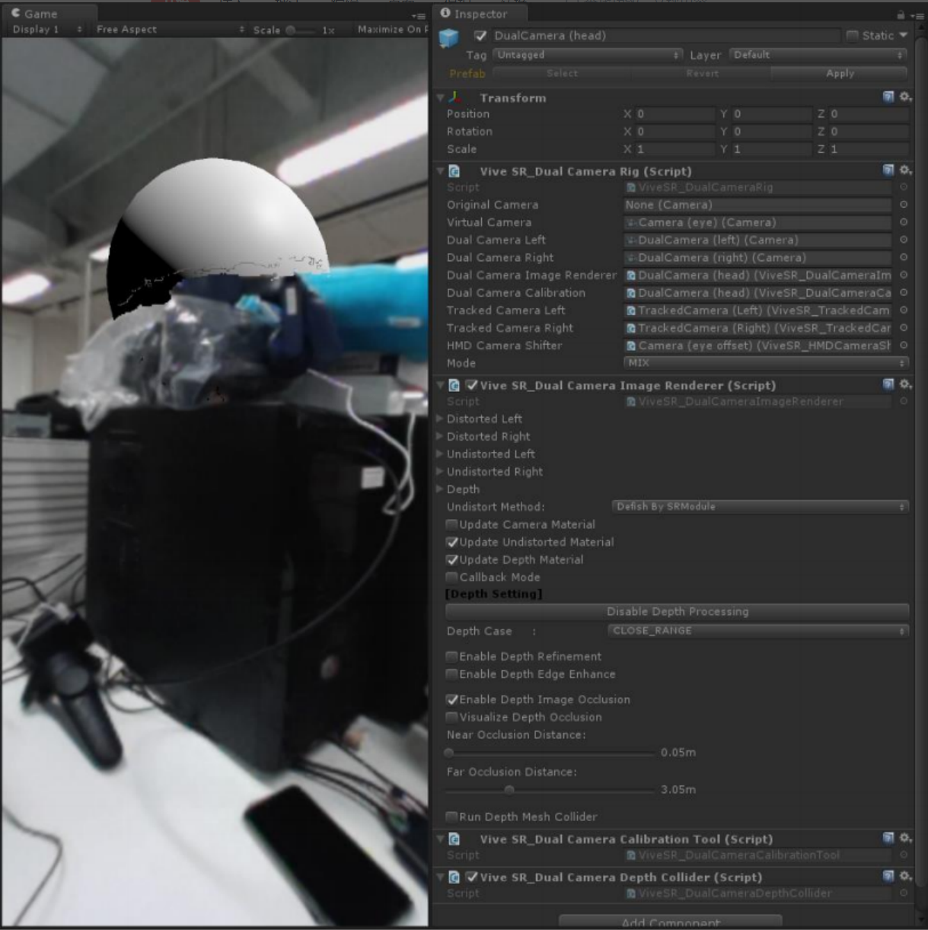Enable the Update Camera Material checkbox

pyautogui.click(x=452, y=524)
